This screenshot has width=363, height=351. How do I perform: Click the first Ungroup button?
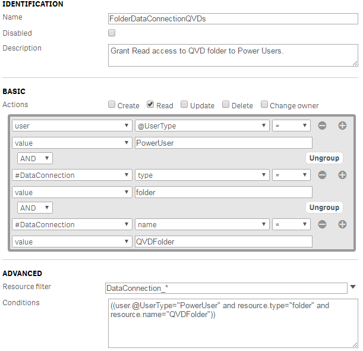point(324,158)
